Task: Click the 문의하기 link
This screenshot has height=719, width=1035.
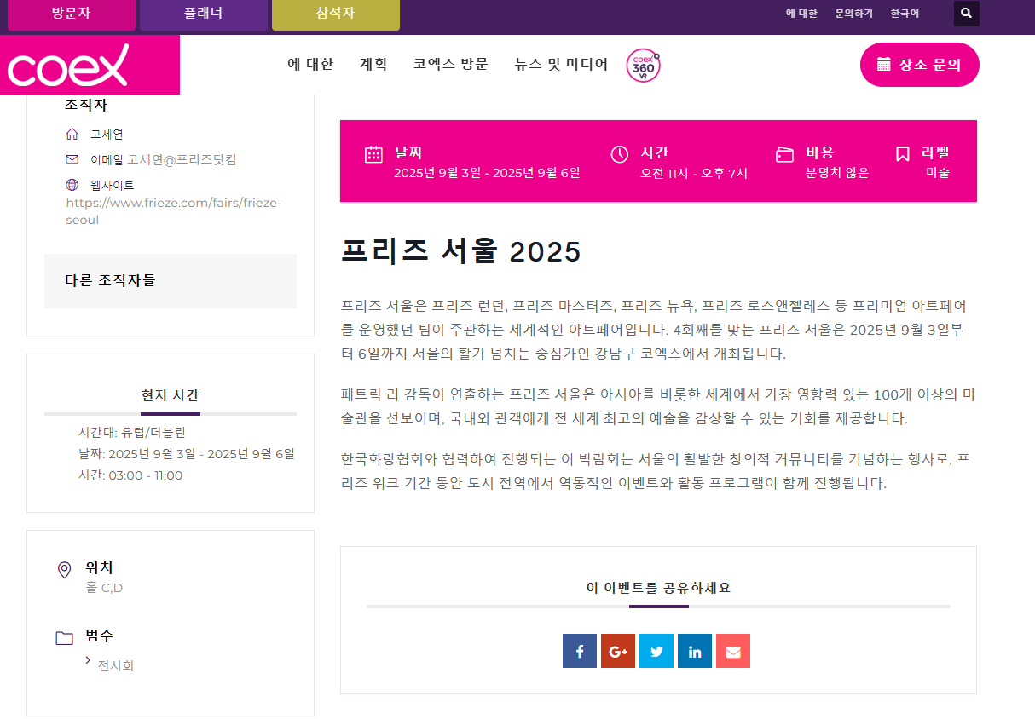Action: tap(853, 14)
